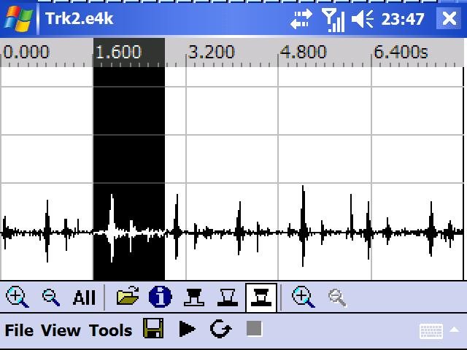Click the 1.600 mark on the time ruler
Image resolution: width=467 pixels, height=350 pixels.
click(x=118, y=52)
